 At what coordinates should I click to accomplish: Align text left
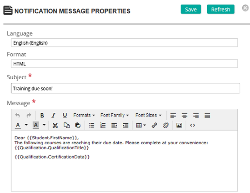pos(173,116)
